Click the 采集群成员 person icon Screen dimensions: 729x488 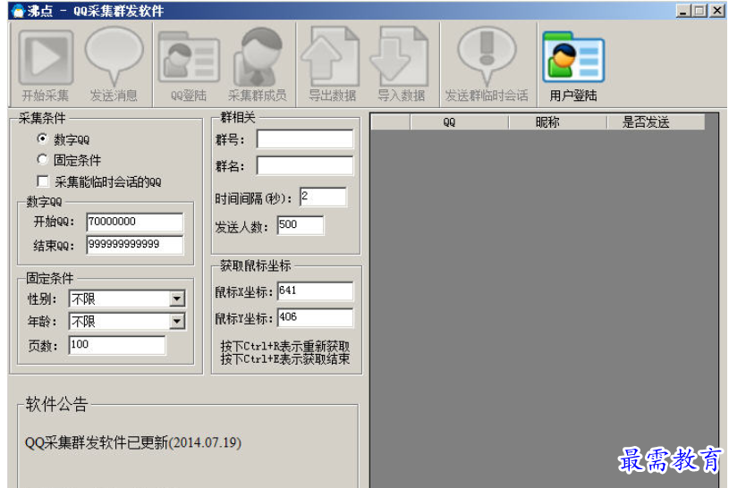[x=258, y=56]
